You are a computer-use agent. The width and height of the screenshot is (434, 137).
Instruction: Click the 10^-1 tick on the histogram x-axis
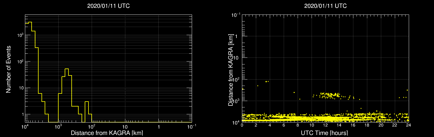pyautogui.click(x=192, y=127)
